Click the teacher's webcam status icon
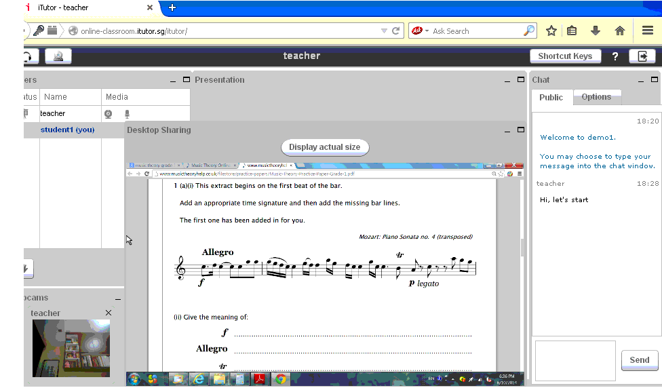The image size is (662, 388). (x=109, y=114)
